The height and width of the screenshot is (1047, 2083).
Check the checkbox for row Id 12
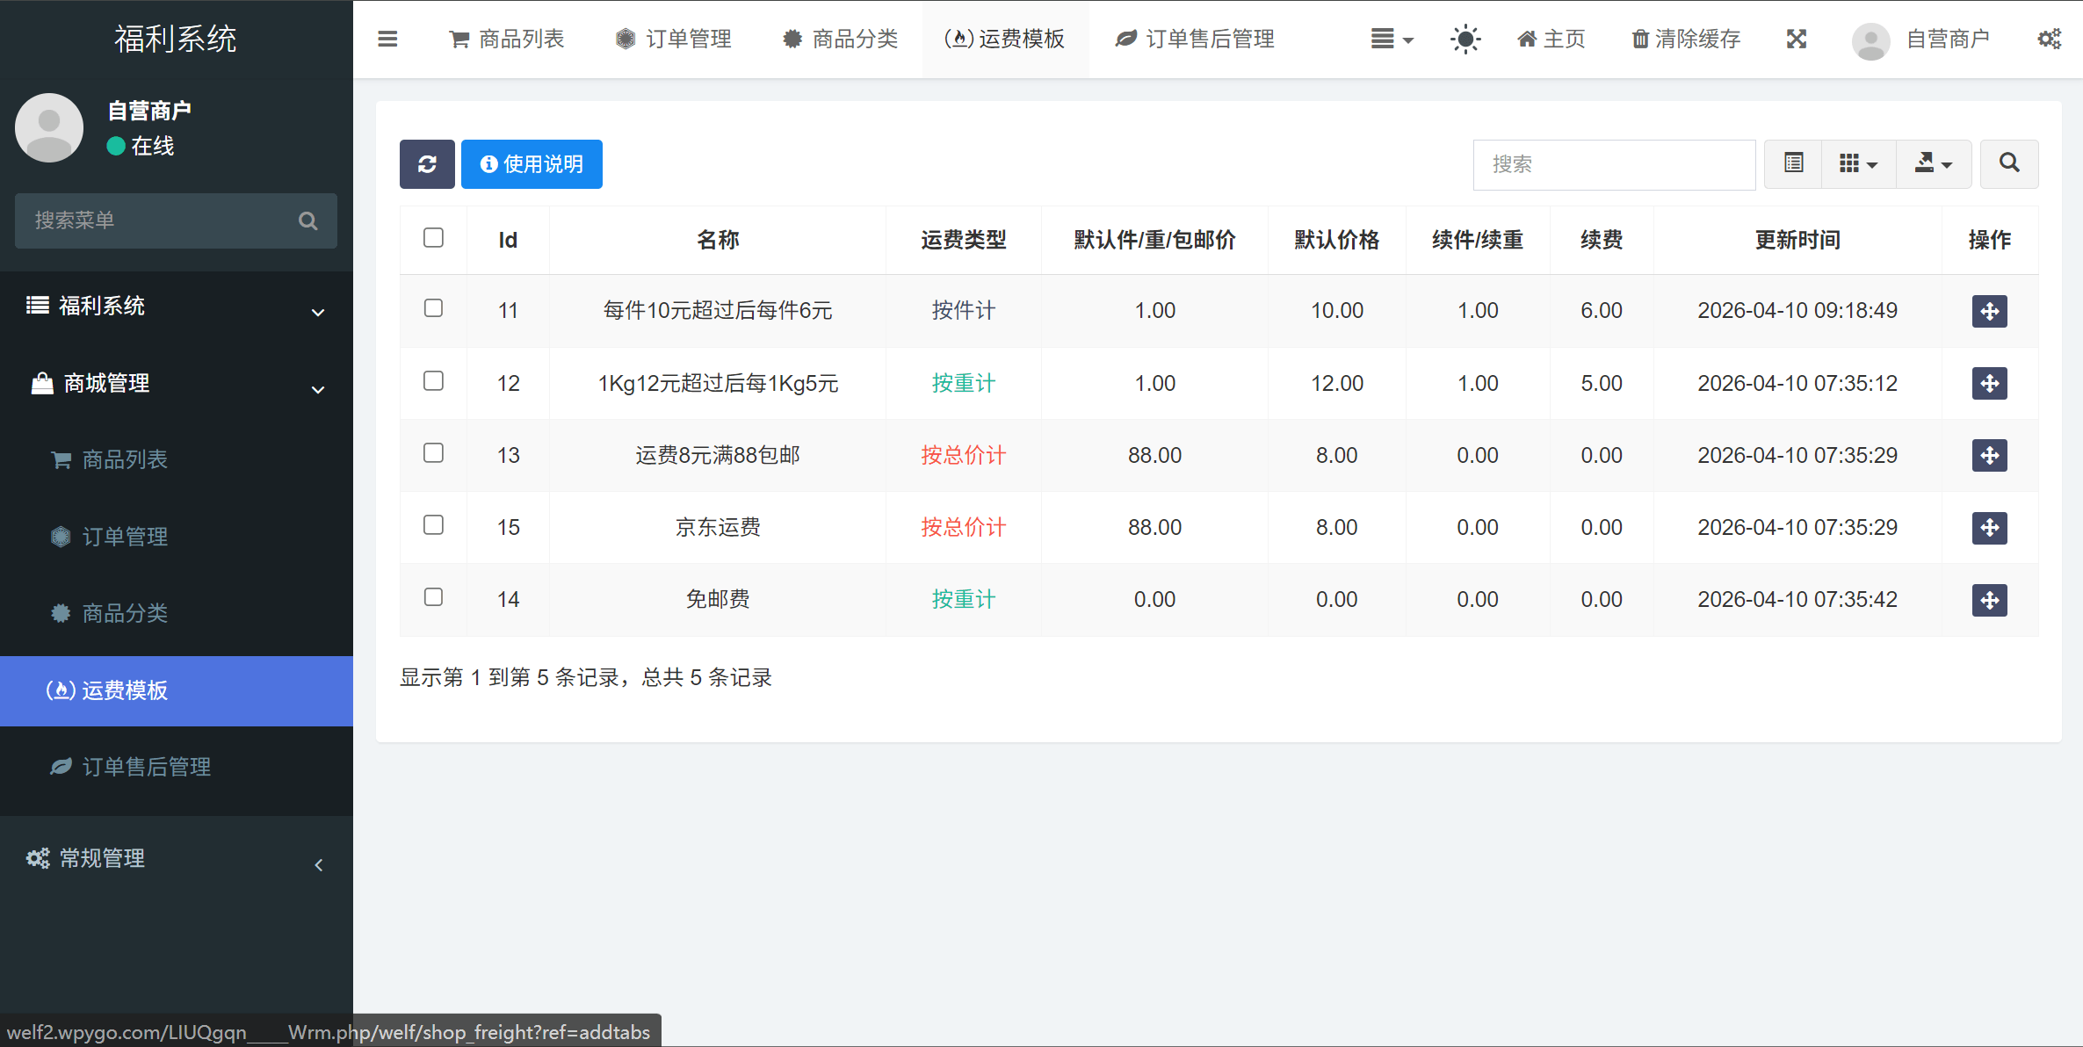433,380
